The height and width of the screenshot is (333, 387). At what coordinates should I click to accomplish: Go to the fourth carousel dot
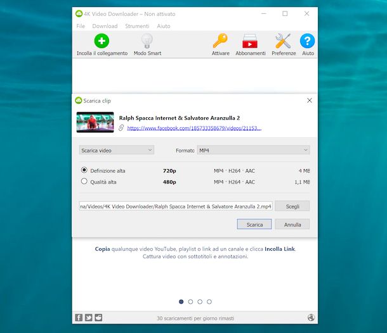pyautogui.click(x=209, y=302)
